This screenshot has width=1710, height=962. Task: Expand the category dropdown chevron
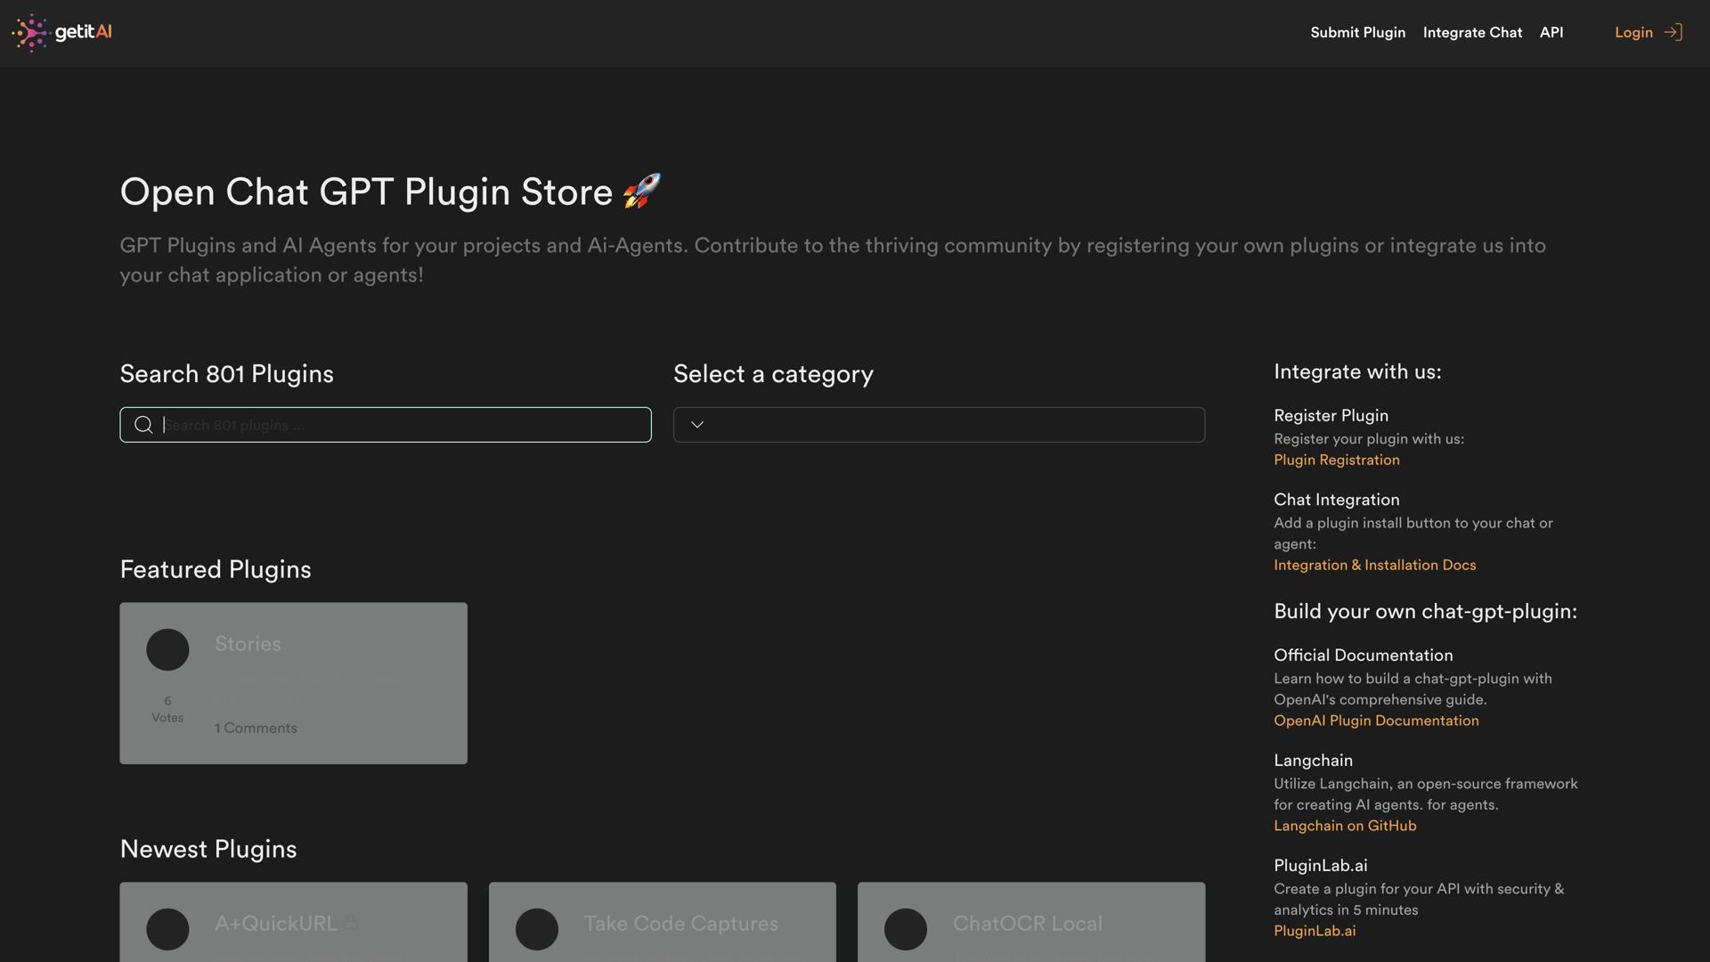[697, 425]
